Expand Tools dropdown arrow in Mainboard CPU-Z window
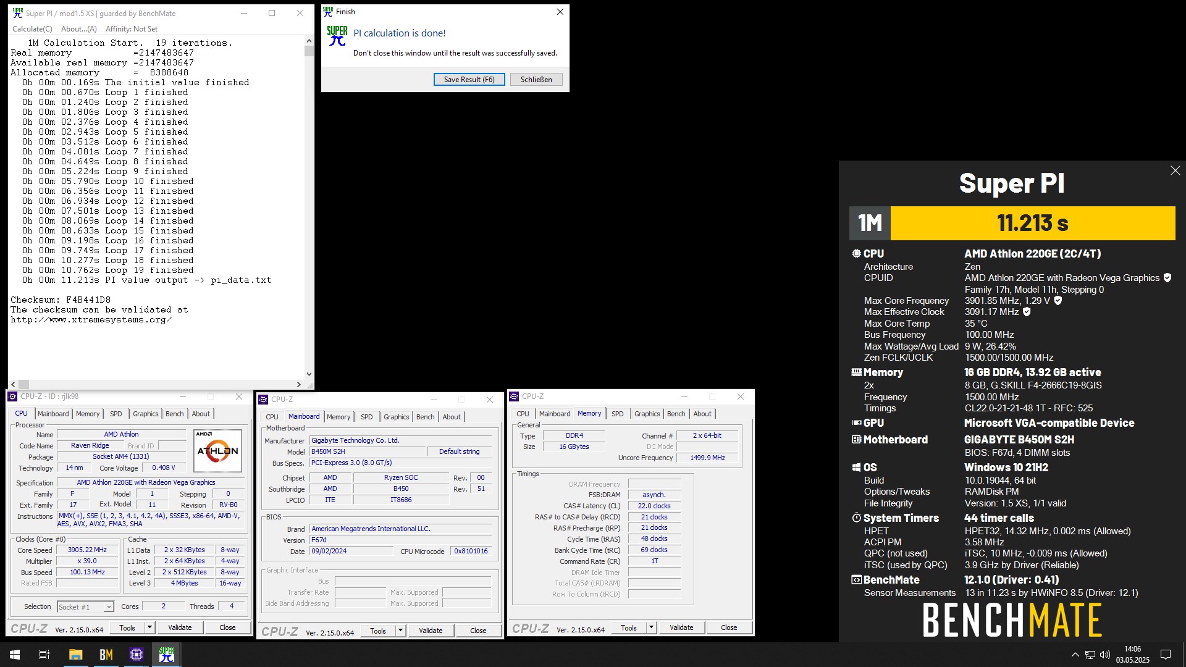Viewport: 1186px width, 667px height. pyautogui.click(x=400, y=631)
